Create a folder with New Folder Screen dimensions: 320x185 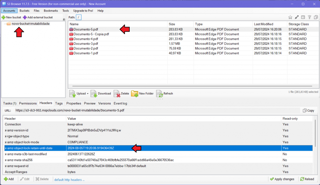coord(142,94)
